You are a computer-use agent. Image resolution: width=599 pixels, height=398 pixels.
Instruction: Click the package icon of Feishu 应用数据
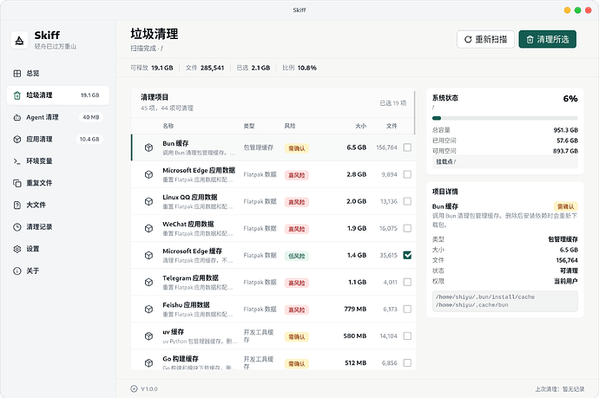tap(149, 309)
